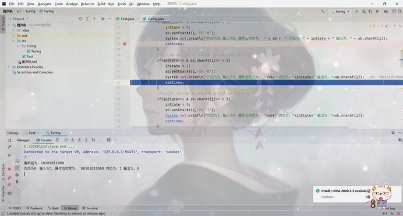Jump to the next highlighted error arrow
Image resolution: width=403 pixels, height=216 pixels.
coord(400,26)
